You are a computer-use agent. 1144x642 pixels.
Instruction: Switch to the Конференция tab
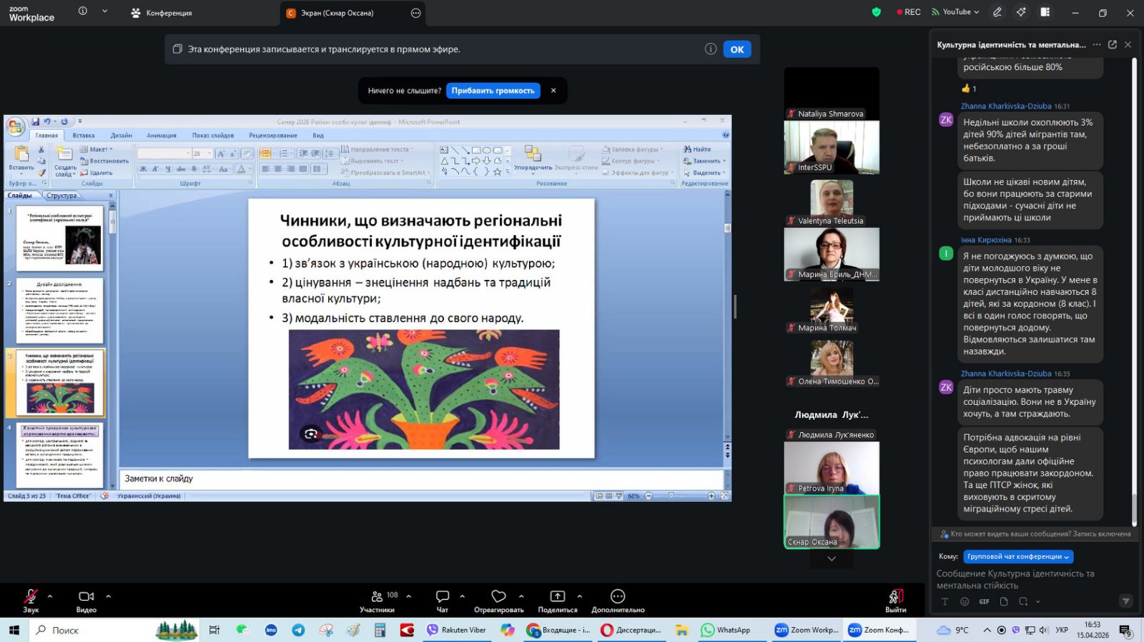[169, 13]
